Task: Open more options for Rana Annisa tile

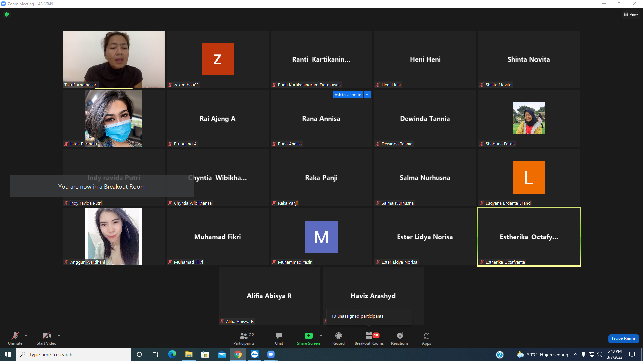Action: (x=368, y=95)
